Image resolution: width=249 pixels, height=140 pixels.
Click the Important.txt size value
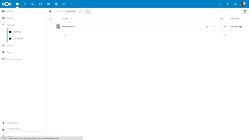(224, 26)
